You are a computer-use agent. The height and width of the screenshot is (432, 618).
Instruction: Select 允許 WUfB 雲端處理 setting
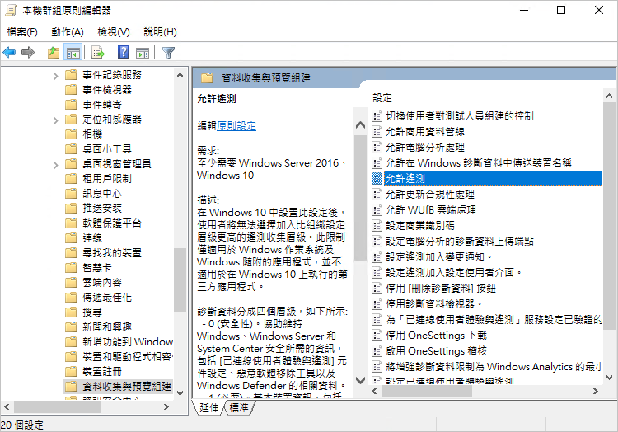431,210
